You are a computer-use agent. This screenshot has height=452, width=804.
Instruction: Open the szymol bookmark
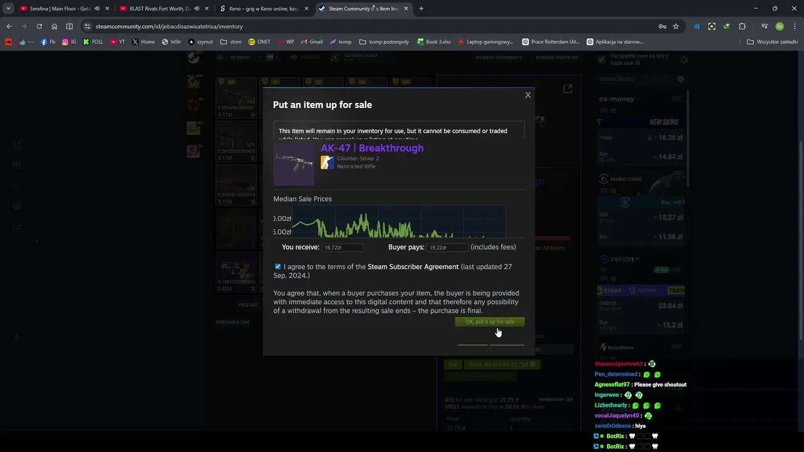coord(200,42)
